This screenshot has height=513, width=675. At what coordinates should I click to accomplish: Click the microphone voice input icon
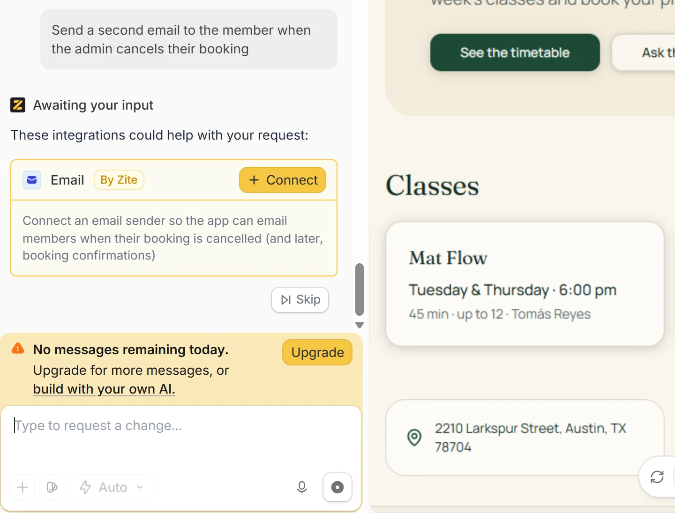coord(302,487)
